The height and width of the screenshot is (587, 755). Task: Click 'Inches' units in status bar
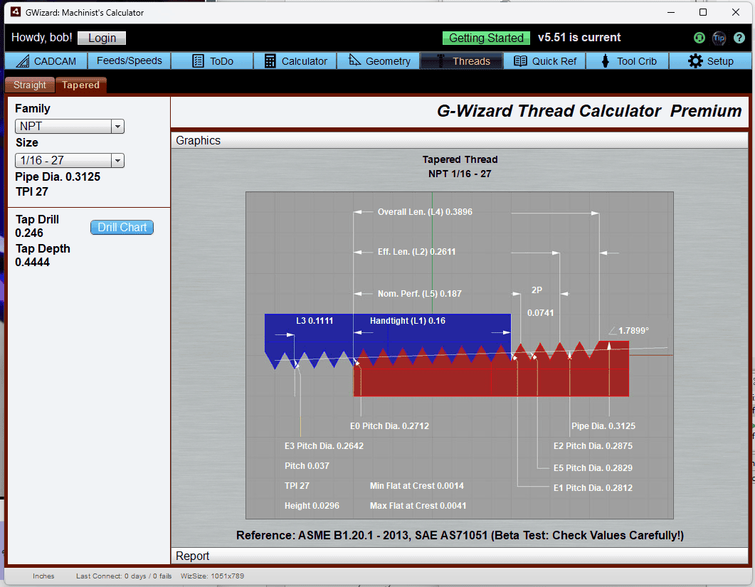(43, 576)
